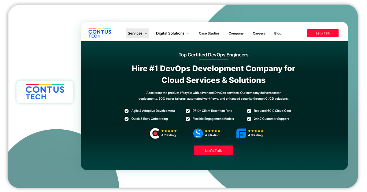Open the Blog link
The width and height of the screenshot is (367, 192).
click(x=278, y=33)
